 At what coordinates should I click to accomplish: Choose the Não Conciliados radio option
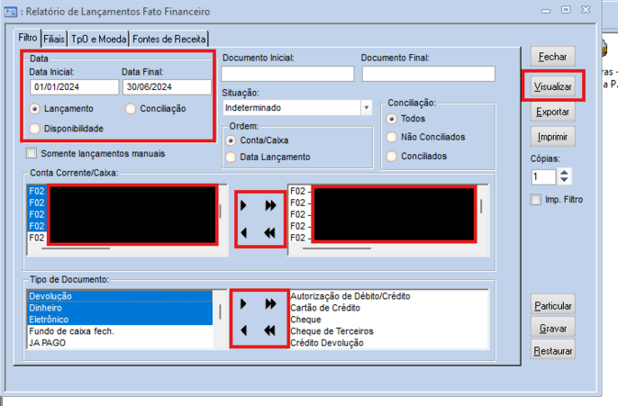tap(392, 137)
